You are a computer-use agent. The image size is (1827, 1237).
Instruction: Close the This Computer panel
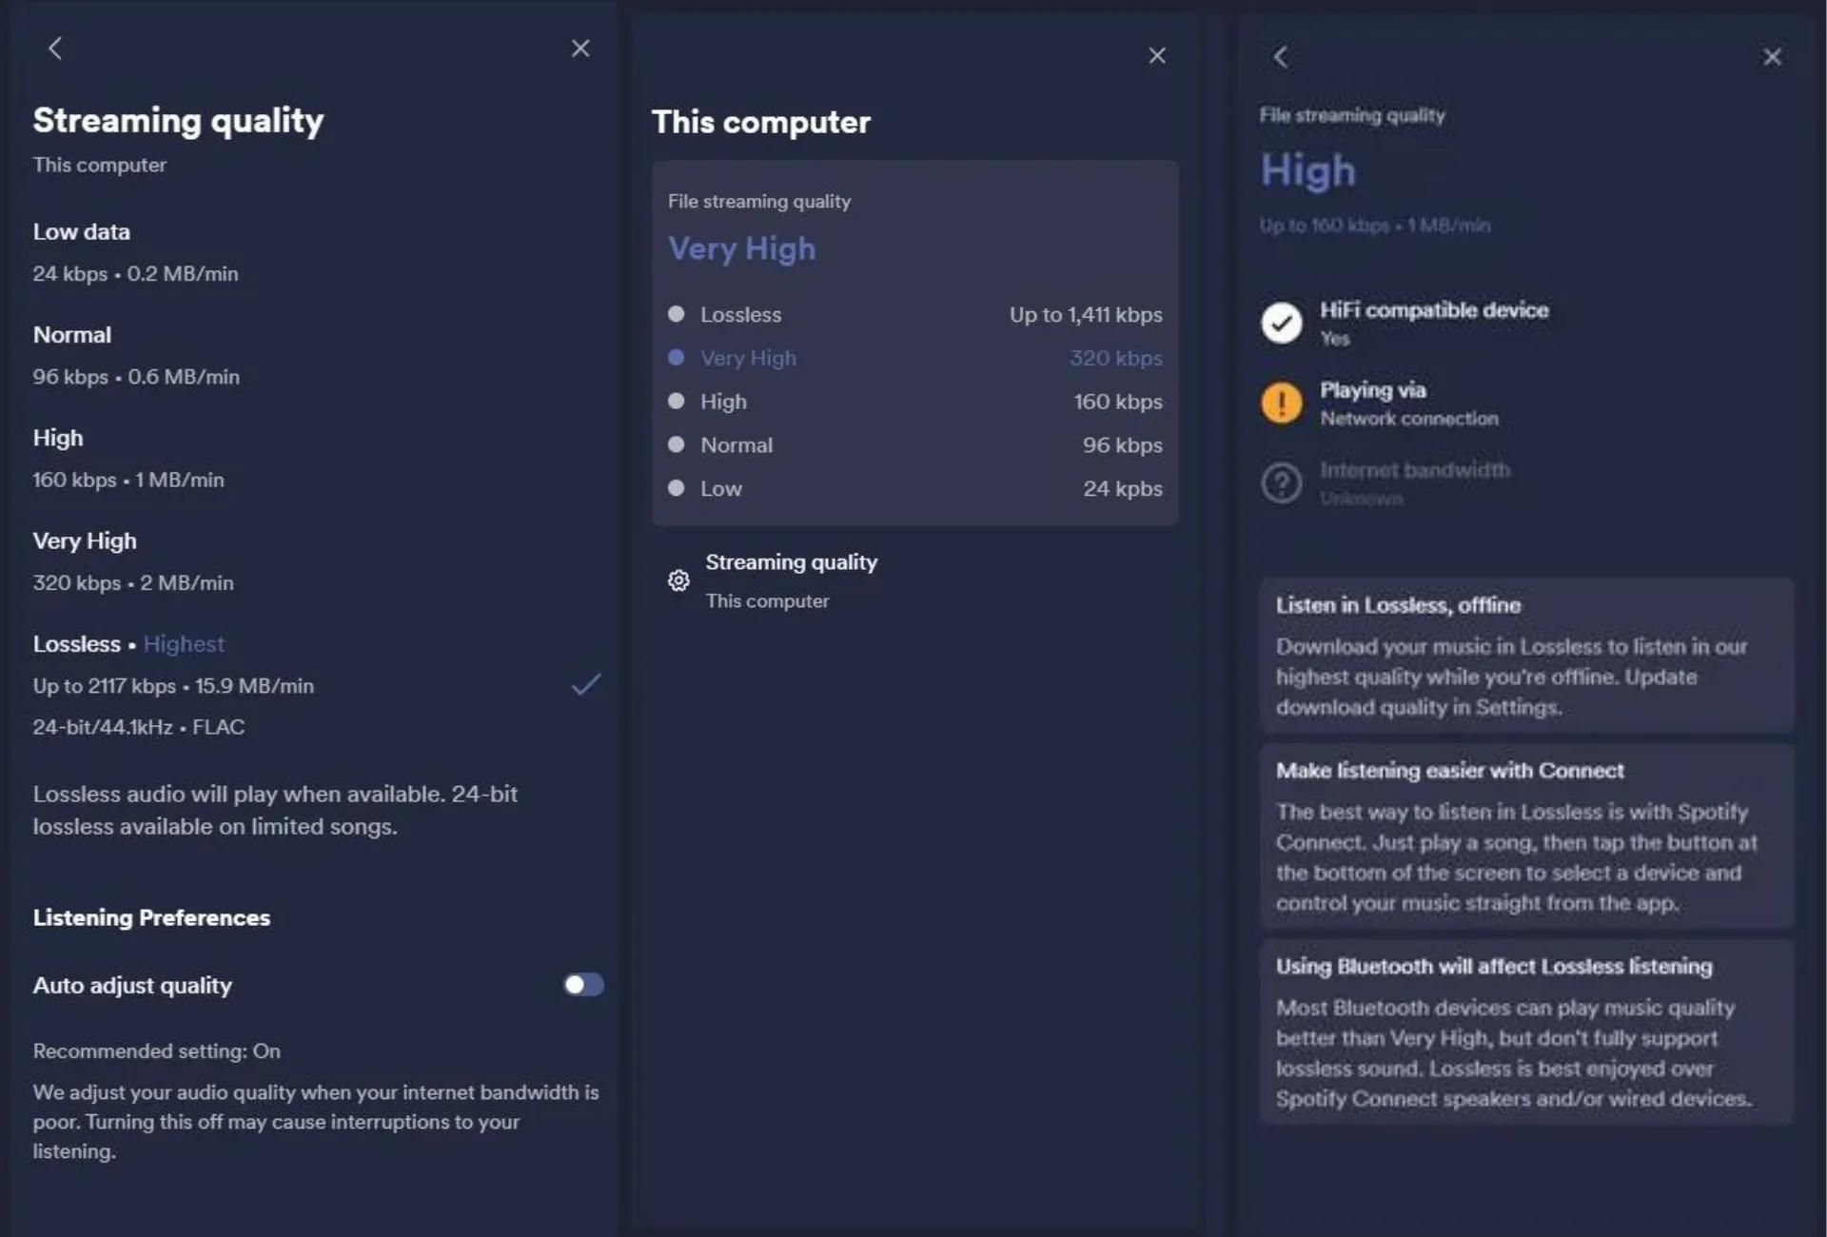[x=1156, y=54]
